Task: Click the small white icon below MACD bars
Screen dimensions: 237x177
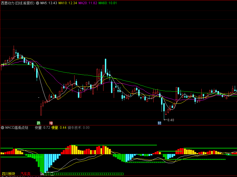Action: [x=42, y=174]
